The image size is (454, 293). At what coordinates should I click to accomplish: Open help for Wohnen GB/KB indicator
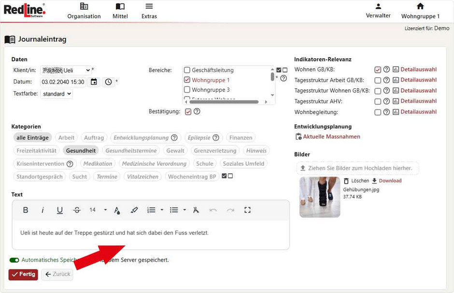click(x=386, y=70)
